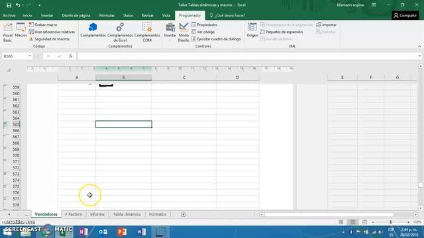Switch to the Vista tab

(166, 16)
